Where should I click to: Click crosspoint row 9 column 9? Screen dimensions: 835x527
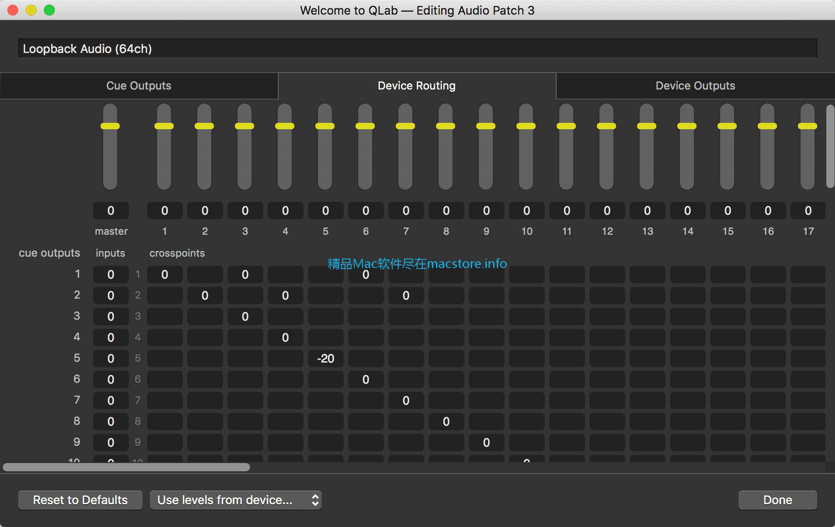[486, 443]
